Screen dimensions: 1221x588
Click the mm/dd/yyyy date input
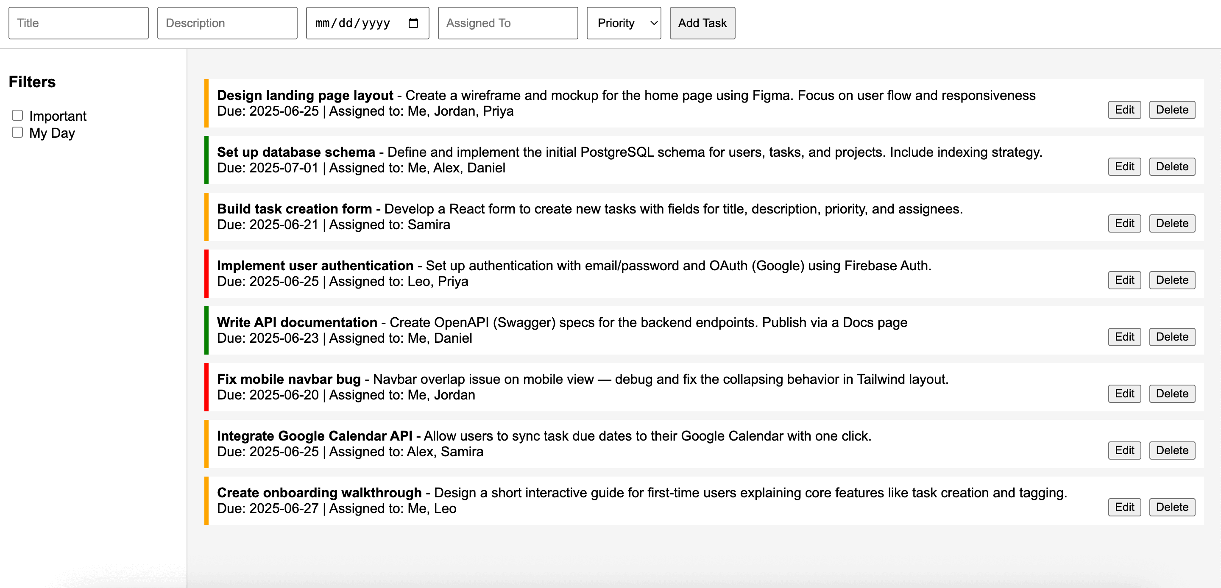point(353,23)
